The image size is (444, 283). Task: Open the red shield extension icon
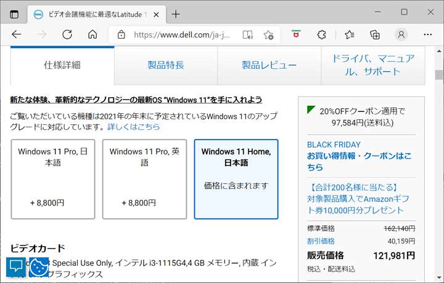click(296, 34)
